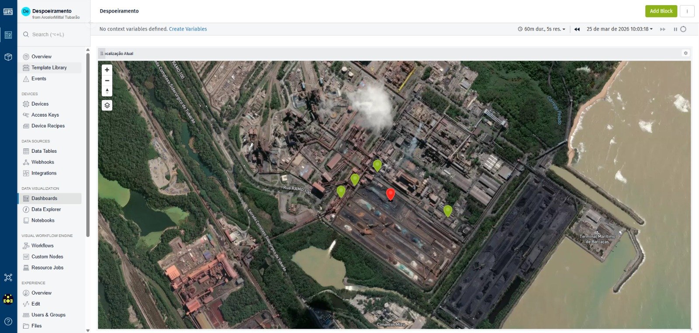This screenshot has height=333, width=699.
Task: Click the network nodes icon in the left rail
Action: point(8,278)
